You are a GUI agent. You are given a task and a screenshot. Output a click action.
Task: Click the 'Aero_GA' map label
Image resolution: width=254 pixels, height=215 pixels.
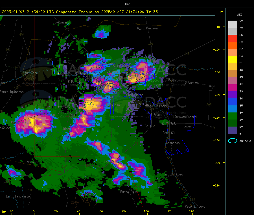[169, 133]
